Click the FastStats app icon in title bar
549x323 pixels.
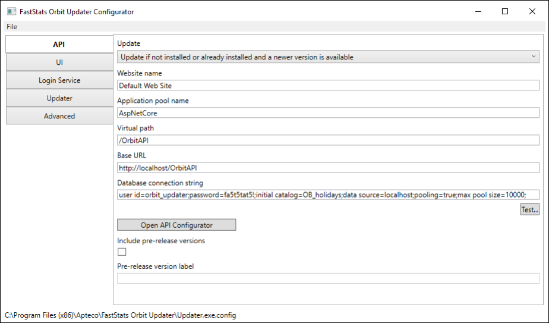pos(11,11)
